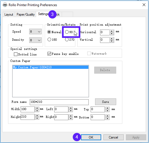
Task: Decrease Right margin with down arrow
Action: point(71,118)
